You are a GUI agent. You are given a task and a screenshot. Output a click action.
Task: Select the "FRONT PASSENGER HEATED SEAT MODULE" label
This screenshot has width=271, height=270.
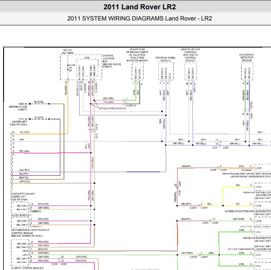pos(247,173)
